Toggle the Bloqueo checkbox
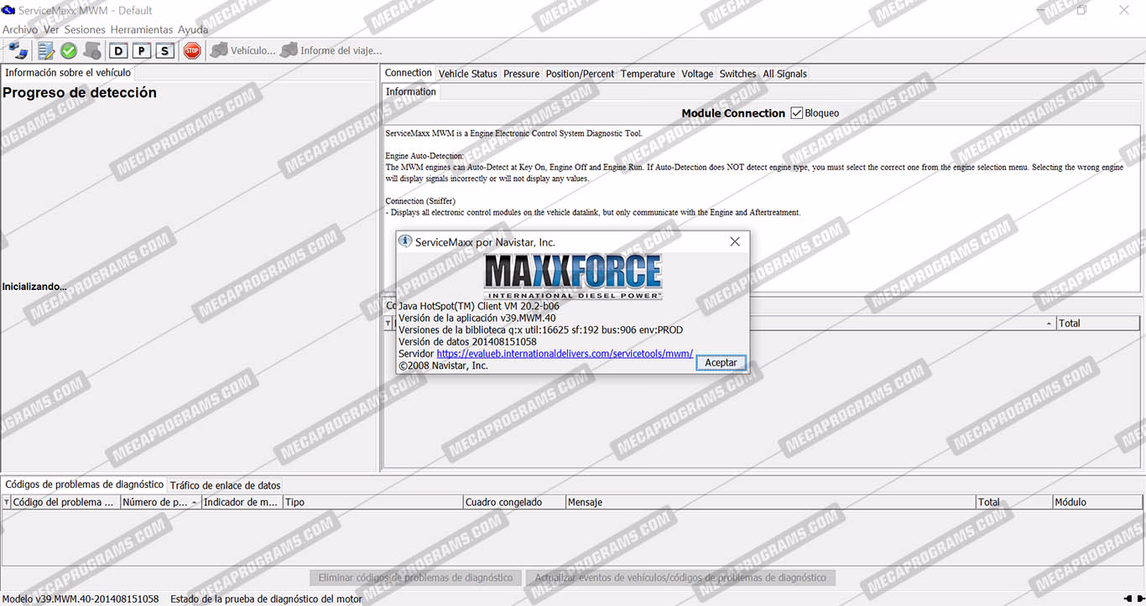 [797, 113]
